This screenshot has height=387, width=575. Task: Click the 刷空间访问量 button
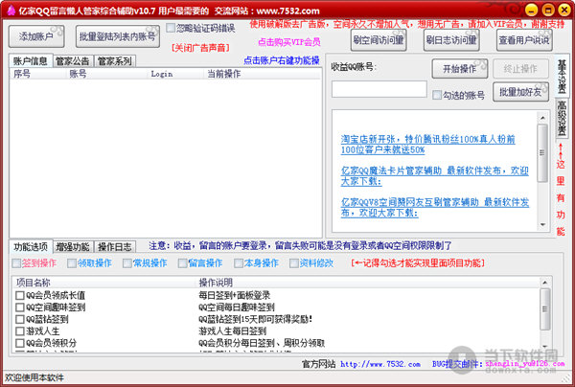(x=378, y=40)
